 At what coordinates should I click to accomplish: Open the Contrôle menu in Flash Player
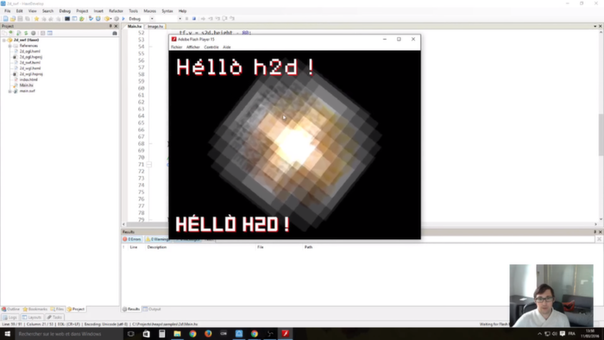coord(211,47)
